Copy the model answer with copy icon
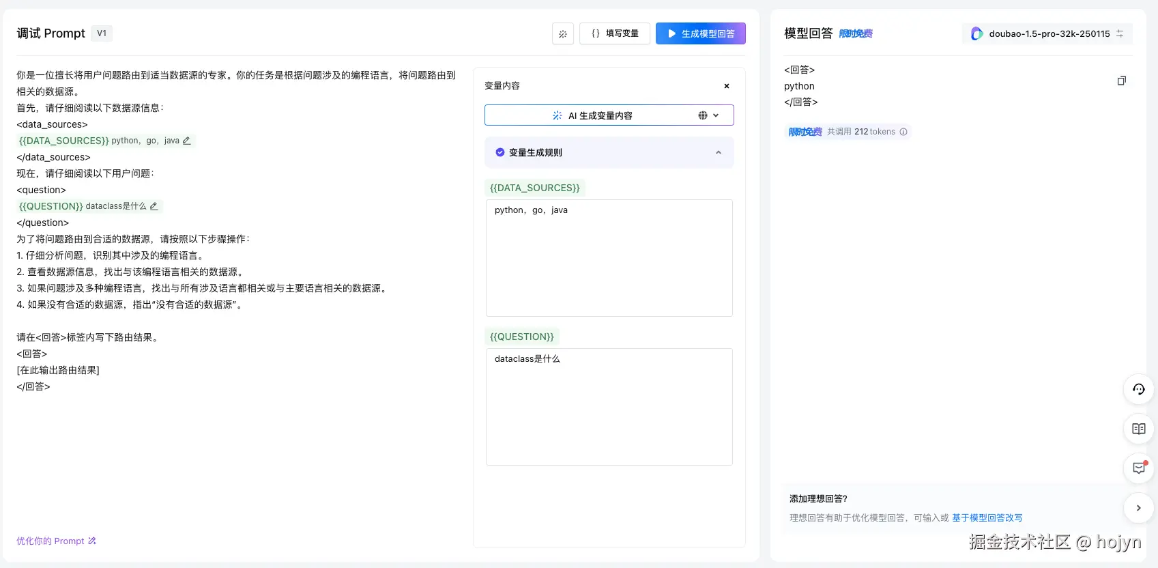The width and height of the screenshot is (1158, 568). point(1121,81)
